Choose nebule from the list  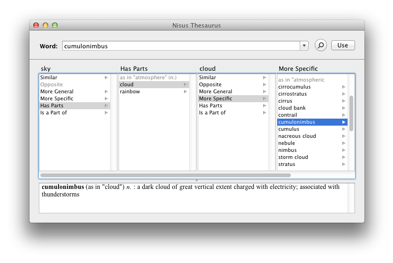click(312, 143)
